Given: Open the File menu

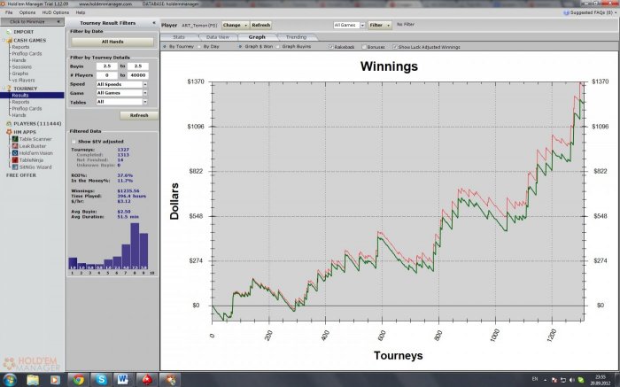Looking at the screenshot, I should (x=9, y=12).
